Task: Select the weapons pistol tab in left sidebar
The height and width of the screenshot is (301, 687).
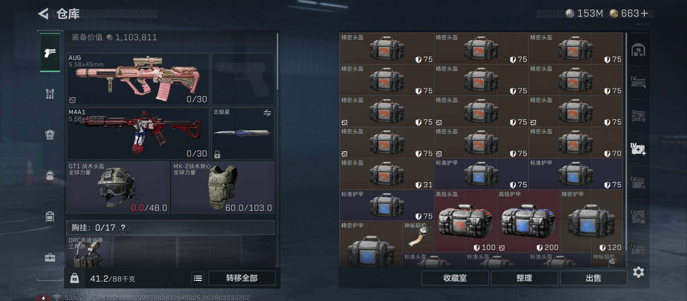Action: [x=50, y=52]
